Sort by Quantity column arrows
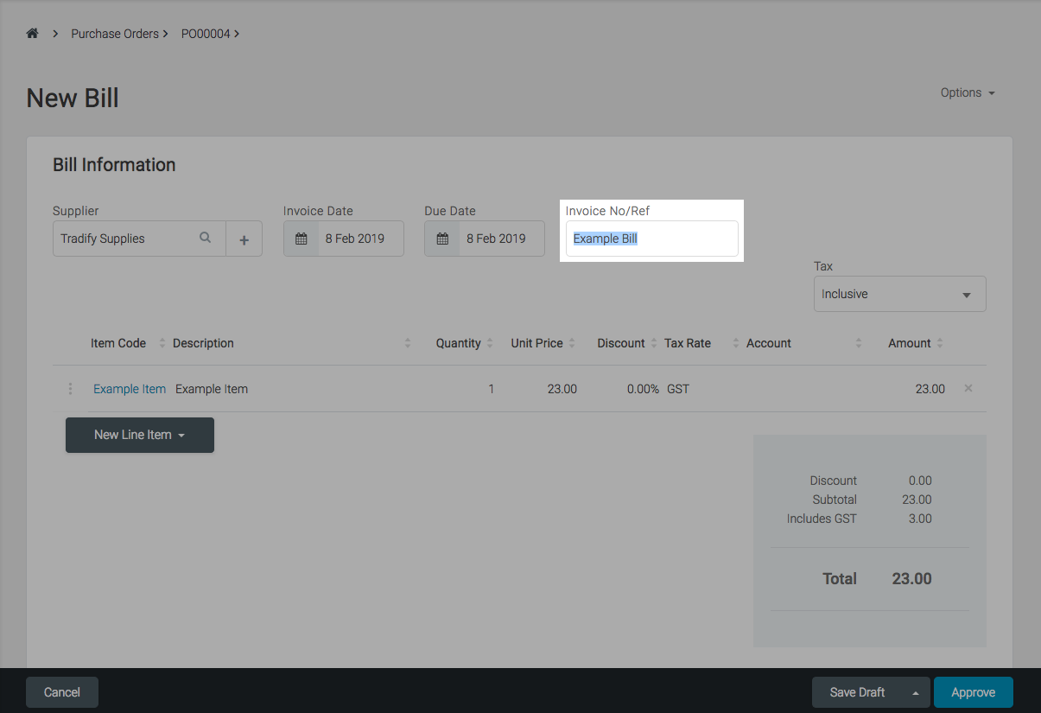The height and width of the screenshot is (713, 1041). (x=490, y=343)
